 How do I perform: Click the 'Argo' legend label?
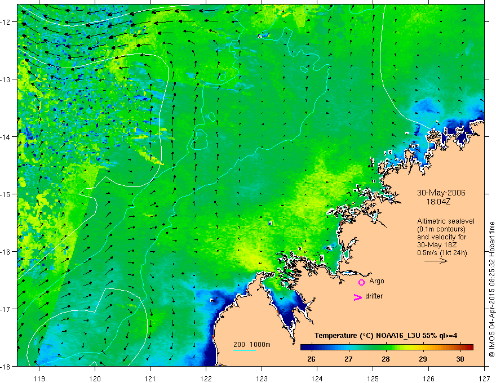[x=377, y=281]
